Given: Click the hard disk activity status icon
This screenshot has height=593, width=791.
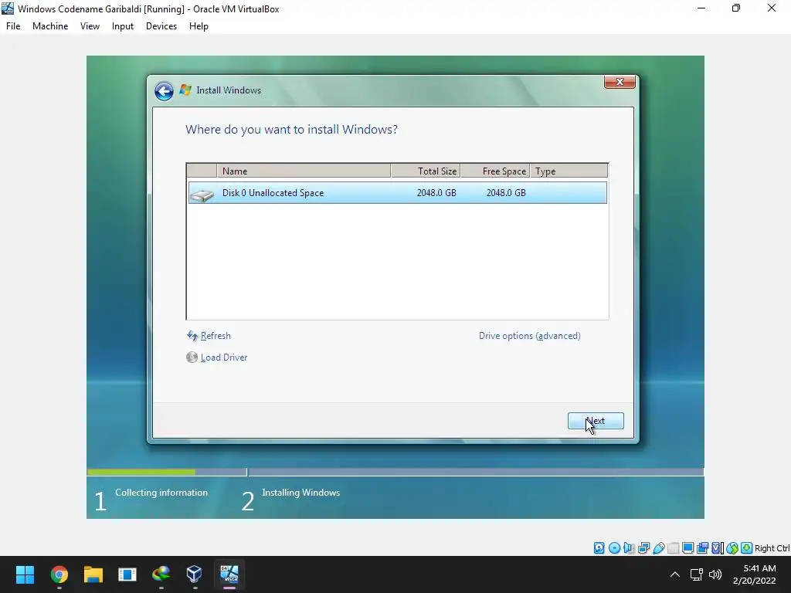Looking at the screenshot, I should 599,548.
